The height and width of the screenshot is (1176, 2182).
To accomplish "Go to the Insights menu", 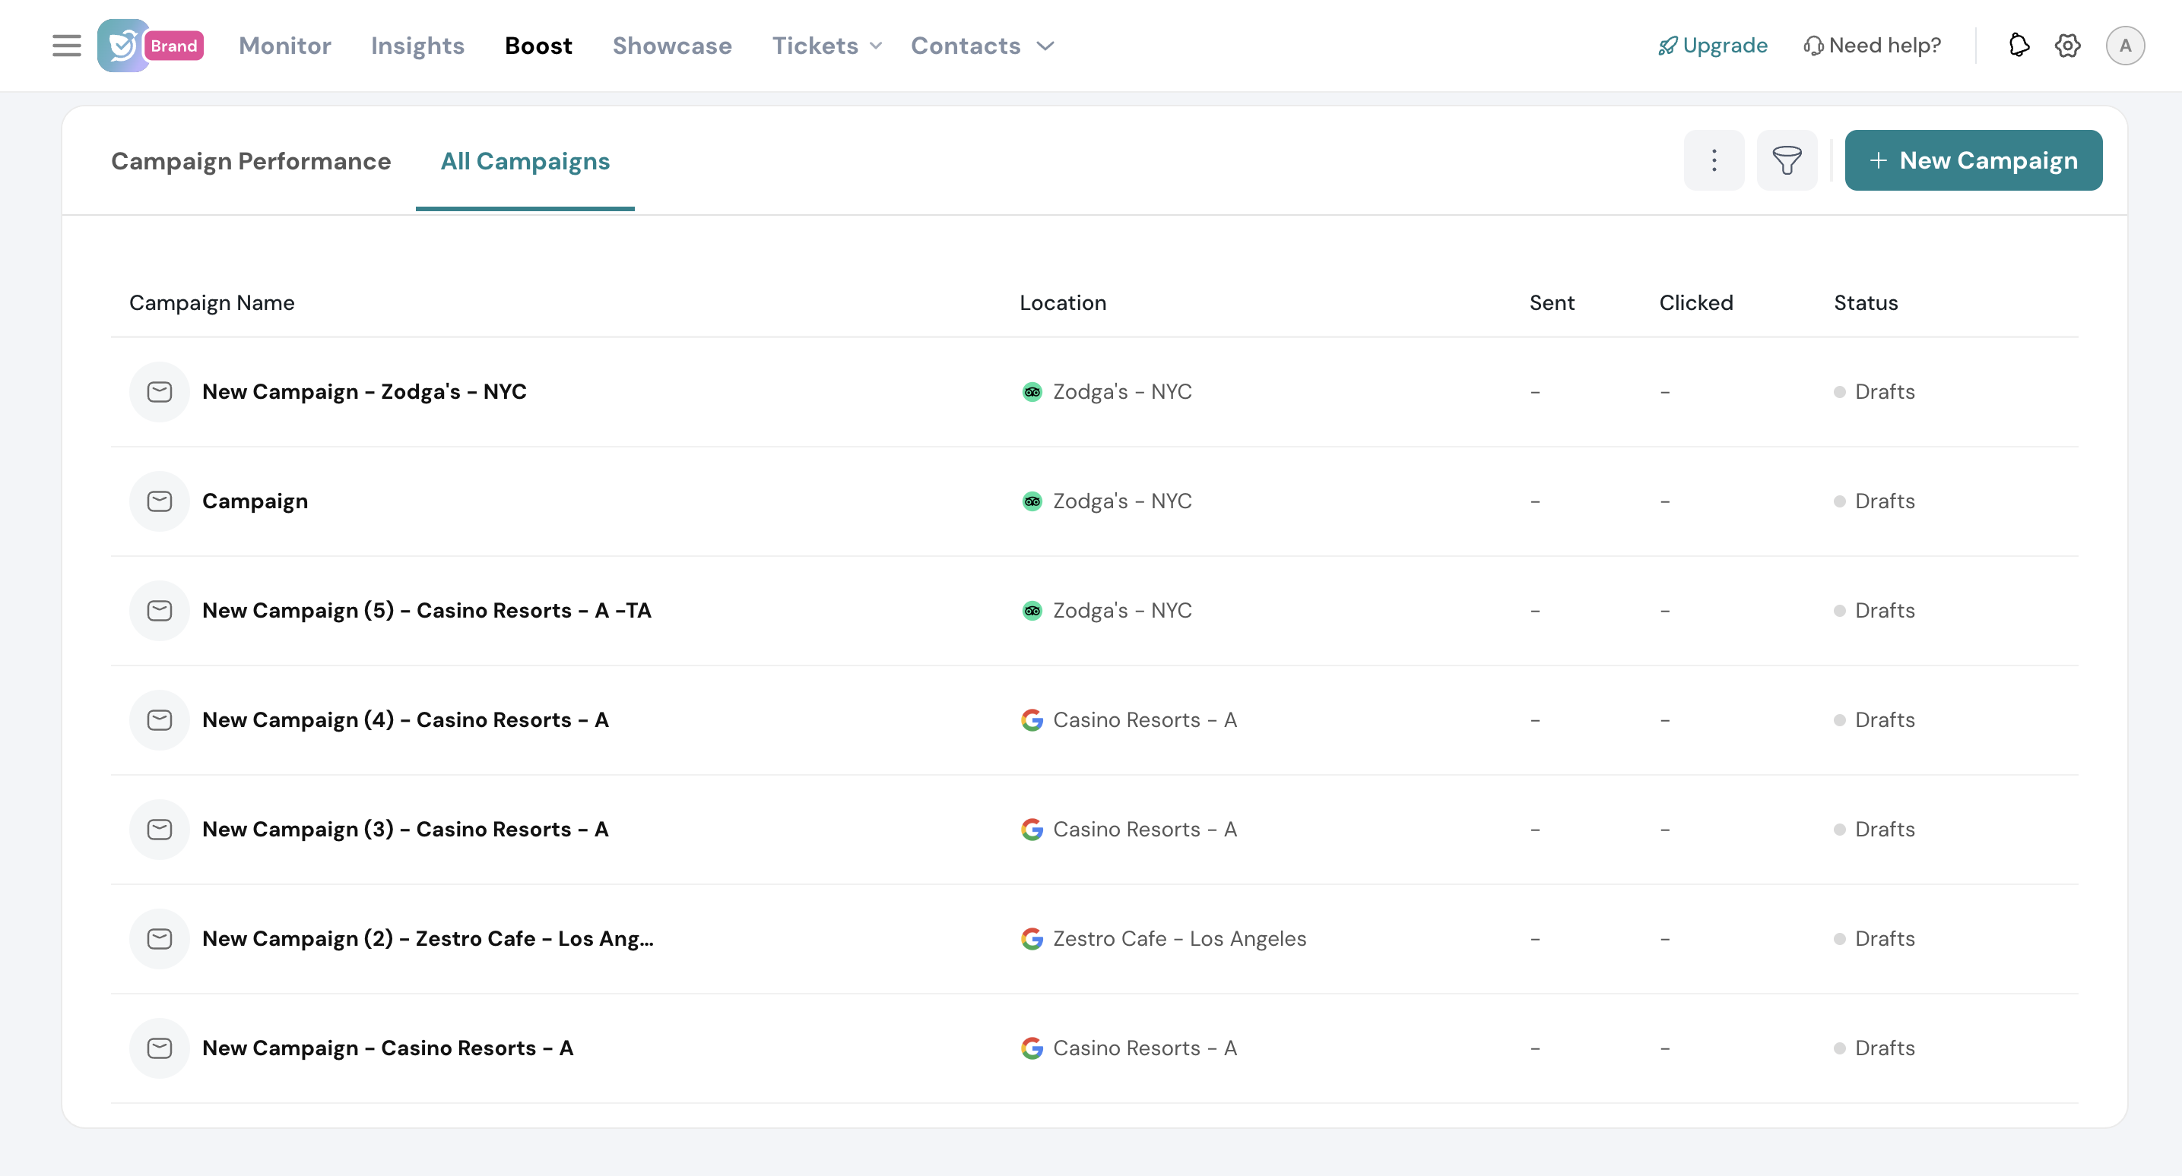I will (417, 46).
